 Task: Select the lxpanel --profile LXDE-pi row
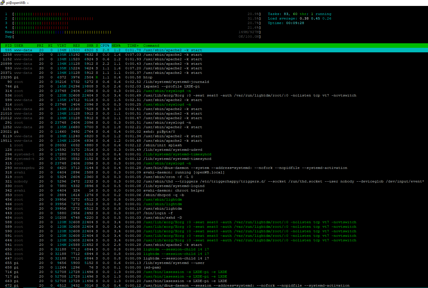tap(214, 86)
